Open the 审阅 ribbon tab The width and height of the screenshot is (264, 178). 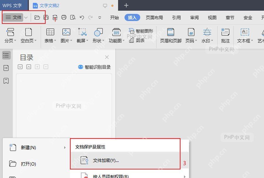[x=194, y=18]
